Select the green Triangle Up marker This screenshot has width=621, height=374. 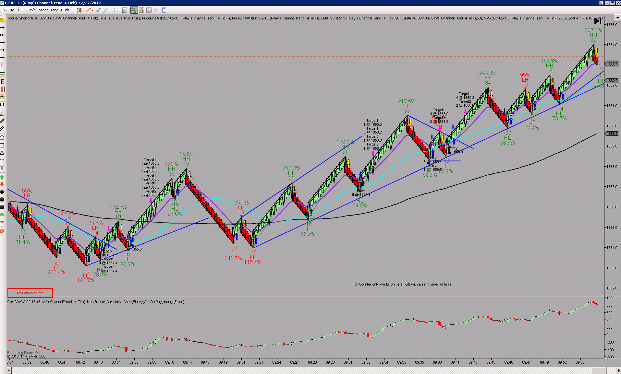[2, 214]
